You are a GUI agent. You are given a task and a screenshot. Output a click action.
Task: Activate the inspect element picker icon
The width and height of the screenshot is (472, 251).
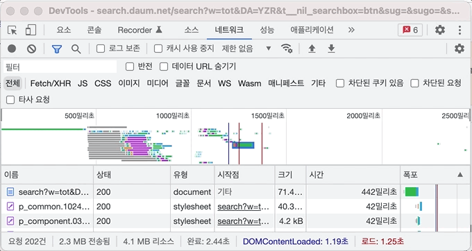click(x=12, y=30)
